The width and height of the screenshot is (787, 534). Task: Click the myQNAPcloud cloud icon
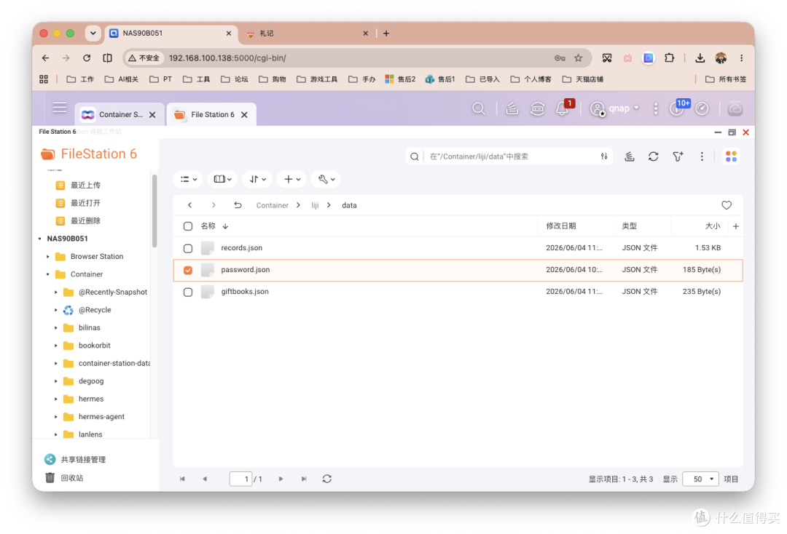pos(735,108)
